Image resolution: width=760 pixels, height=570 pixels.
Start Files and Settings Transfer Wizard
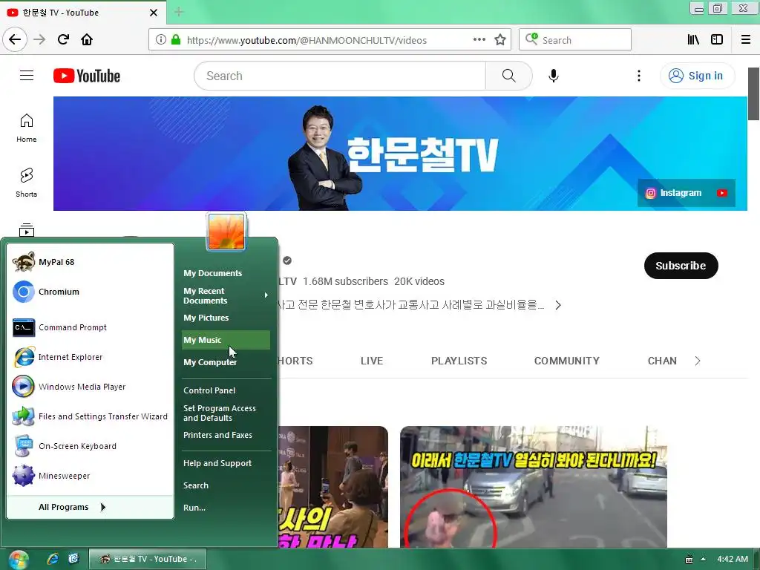(x=90, y=416)
